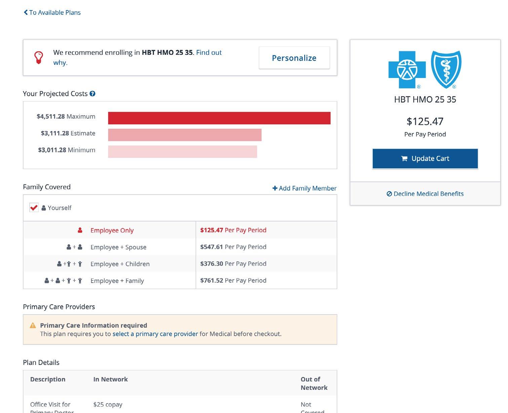Click the Employee + Spouse people icon
The height and width of the screenshot is (413, 508).
[74, 247]
